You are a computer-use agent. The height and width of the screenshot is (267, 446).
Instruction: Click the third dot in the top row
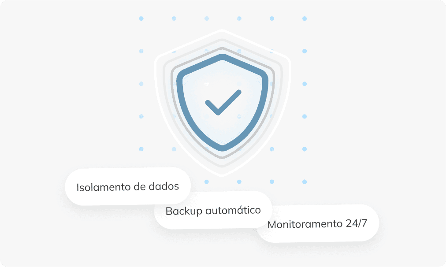[x=207, y=19]
